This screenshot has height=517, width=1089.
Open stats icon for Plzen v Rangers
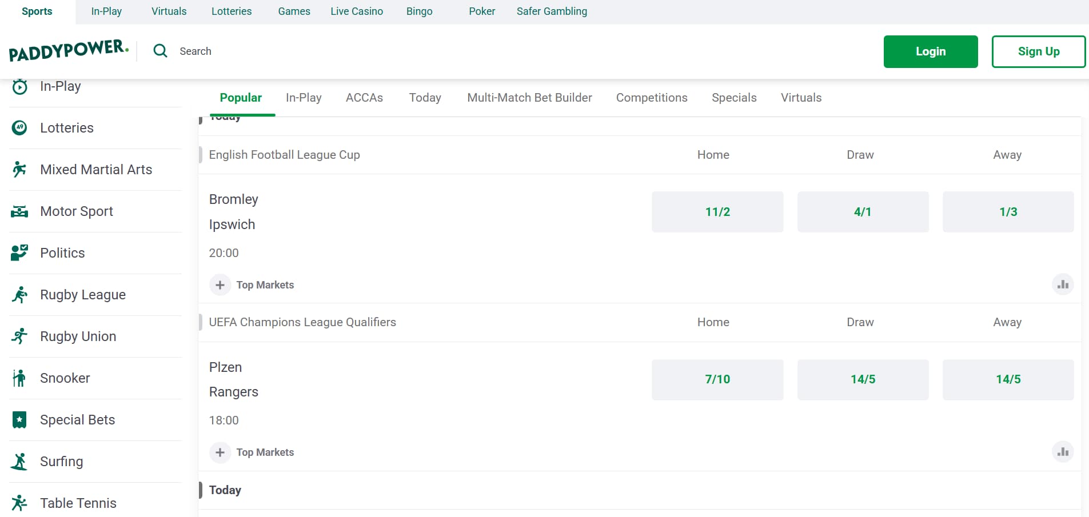[x=1063, y=452]
